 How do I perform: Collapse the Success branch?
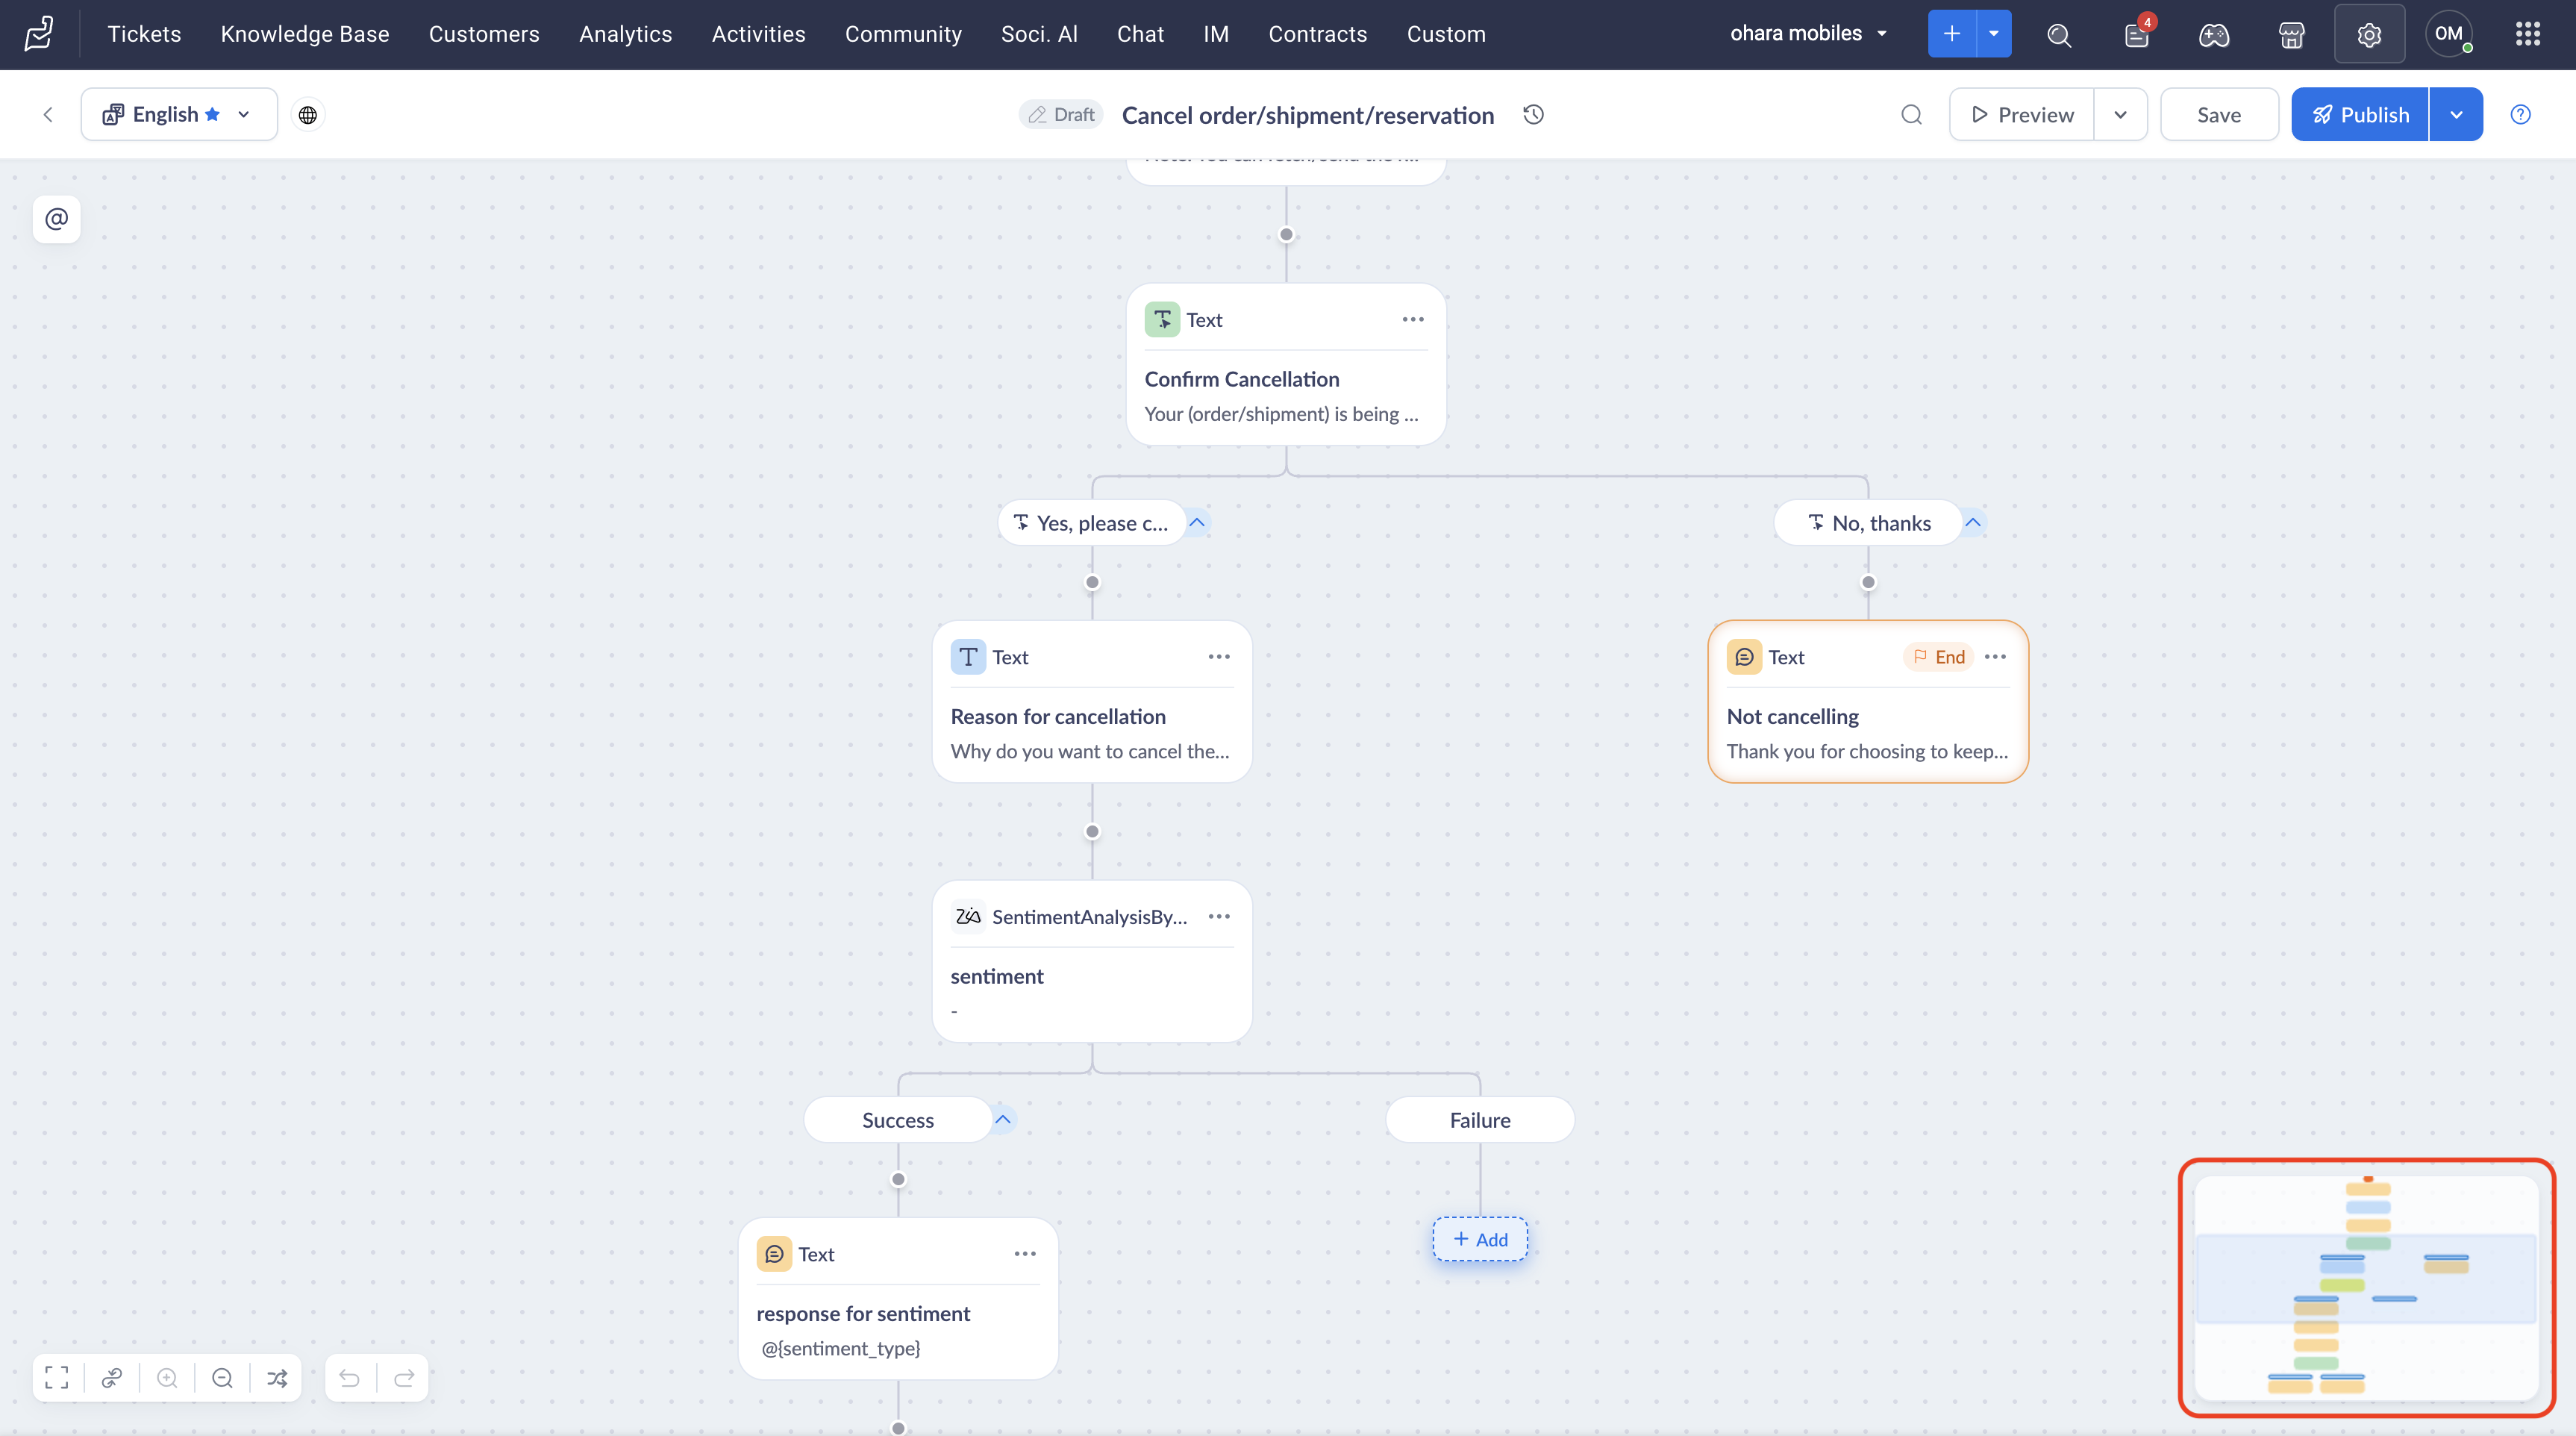click(x=1003, y=1120)
